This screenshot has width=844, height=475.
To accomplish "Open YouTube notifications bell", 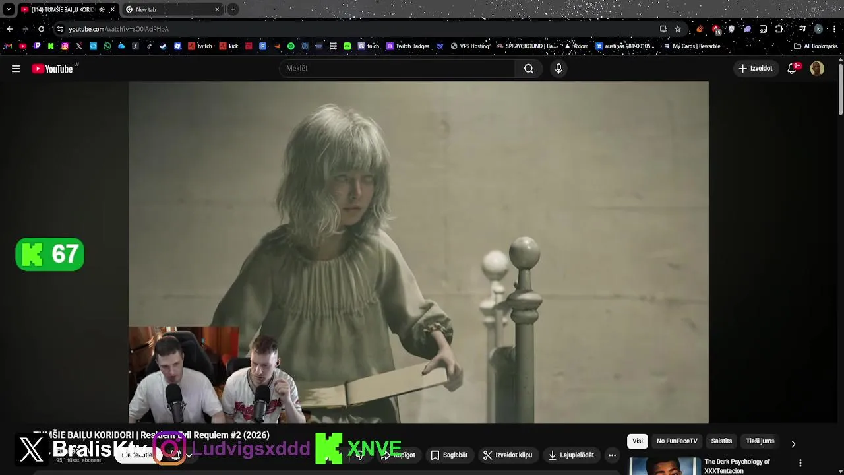I will (793, 69).
